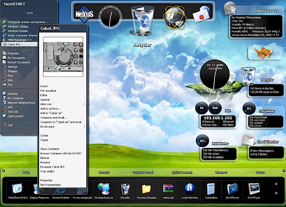This screenshot has width=286, height=207.
Task: Click the Net In indicator
Action: pos(202,108)
